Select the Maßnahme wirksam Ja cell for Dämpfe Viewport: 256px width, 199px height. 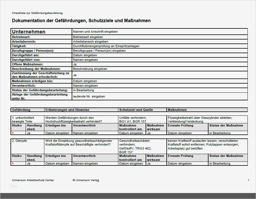pyautogui.click(x=148, y=163)
